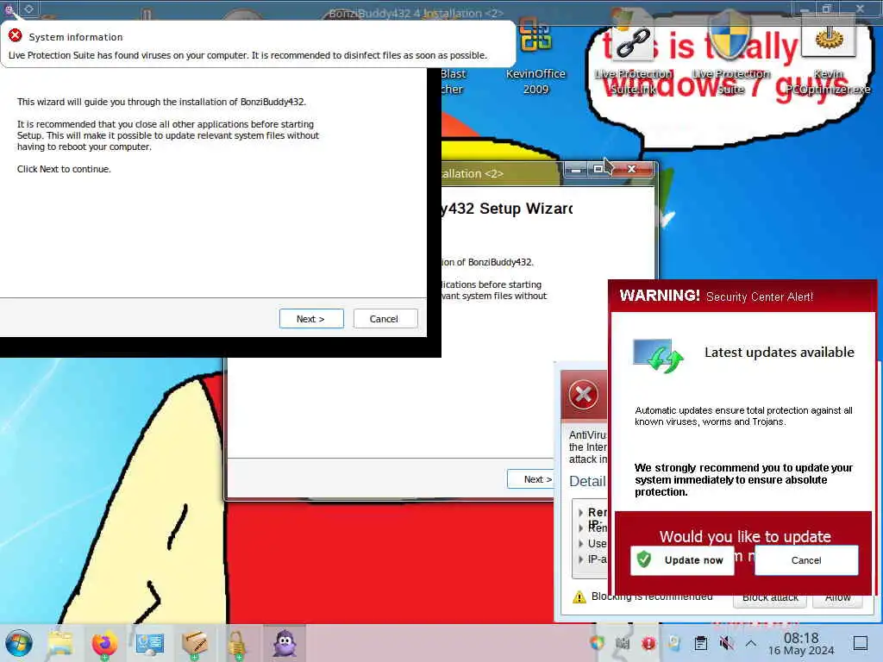
Task: Click the colorful shield tray icon
Action: pyautogui.click(x=597, y=643)
